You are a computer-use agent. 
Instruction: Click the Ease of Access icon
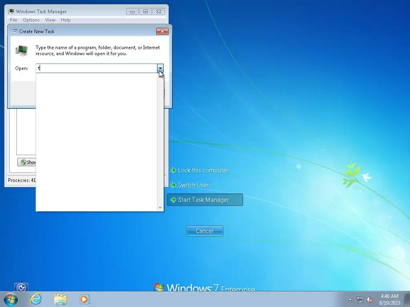(x=21, y=287)
